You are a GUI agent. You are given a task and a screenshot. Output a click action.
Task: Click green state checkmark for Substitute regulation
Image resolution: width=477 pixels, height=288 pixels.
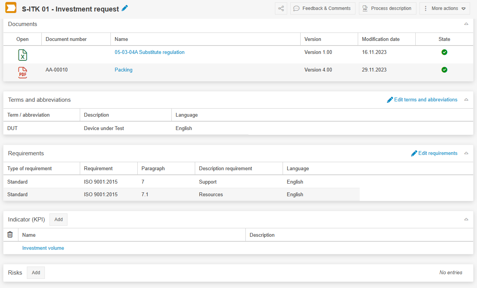coord(444,52)
